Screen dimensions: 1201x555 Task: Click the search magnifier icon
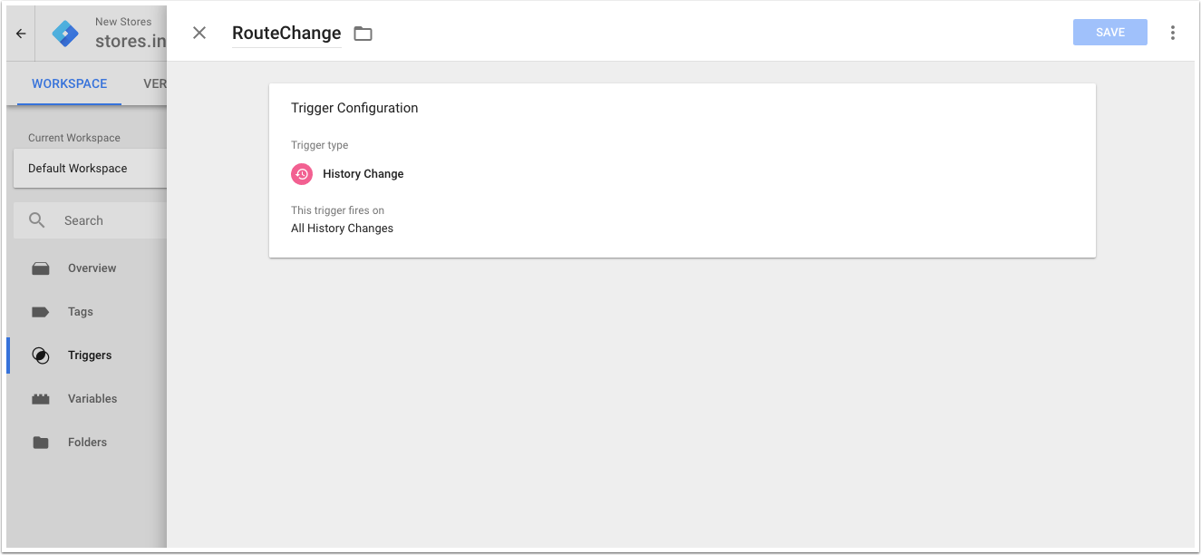(37, 220)
